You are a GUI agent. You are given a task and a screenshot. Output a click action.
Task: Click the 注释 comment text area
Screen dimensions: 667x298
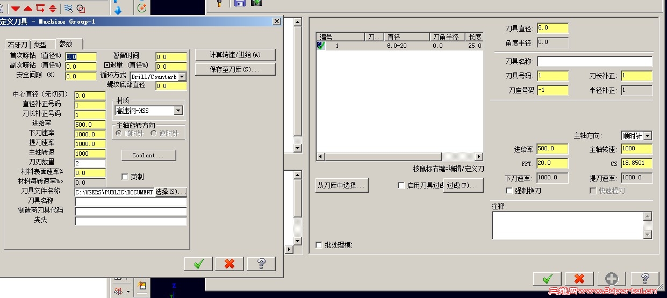pos(568,226)
